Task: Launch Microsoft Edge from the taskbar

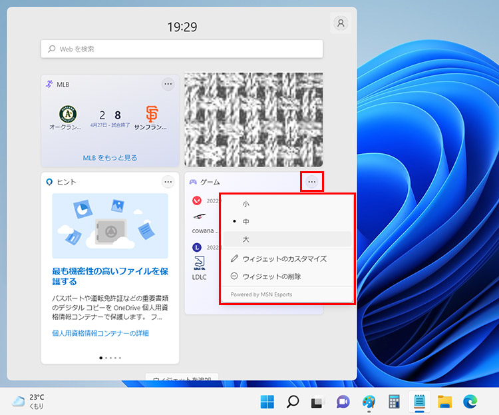Action: [470, 402]
